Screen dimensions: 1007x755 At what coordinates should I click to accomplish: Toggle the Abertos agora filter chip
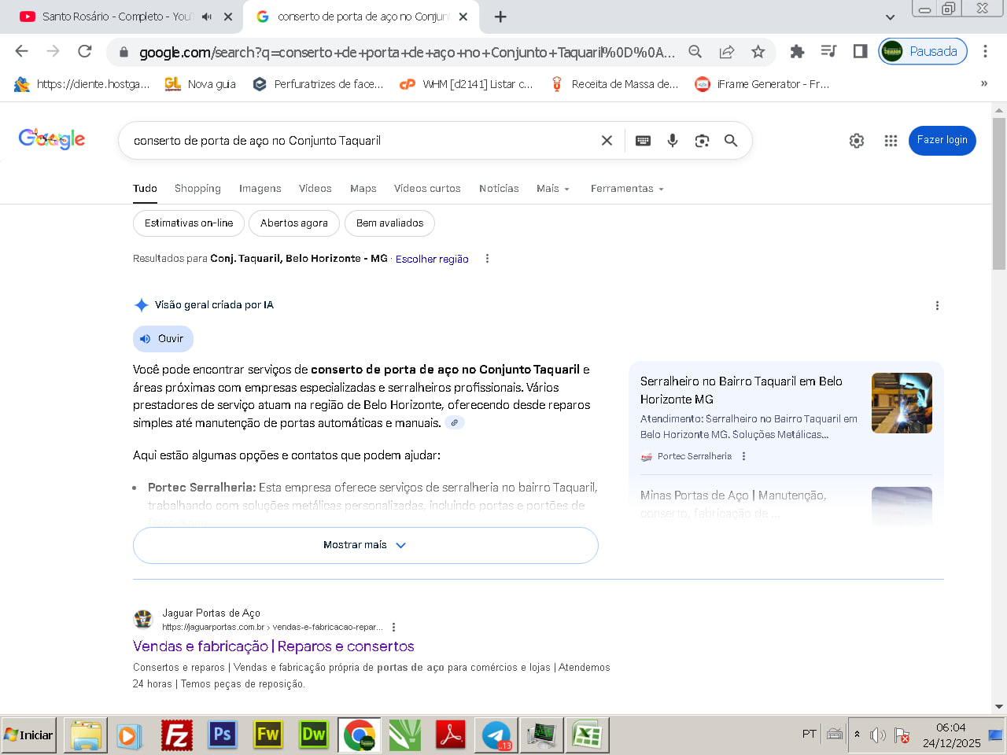pyautogui.click(x=293, y=223)
